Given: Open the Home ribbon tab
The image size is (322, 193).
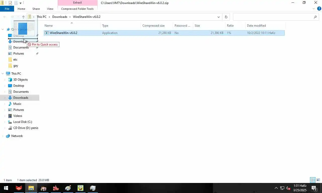Looking at the screenshot, I should (x=21, y=9).
